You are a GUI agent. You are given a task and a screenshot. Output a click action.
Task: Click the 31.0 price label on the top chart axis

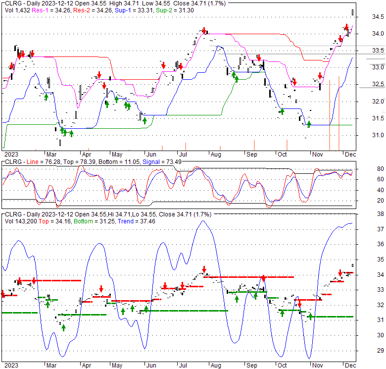click(378, 135)
